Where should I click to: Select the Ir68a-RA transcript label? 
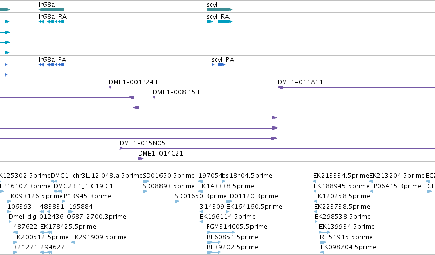tap(53, 17)
